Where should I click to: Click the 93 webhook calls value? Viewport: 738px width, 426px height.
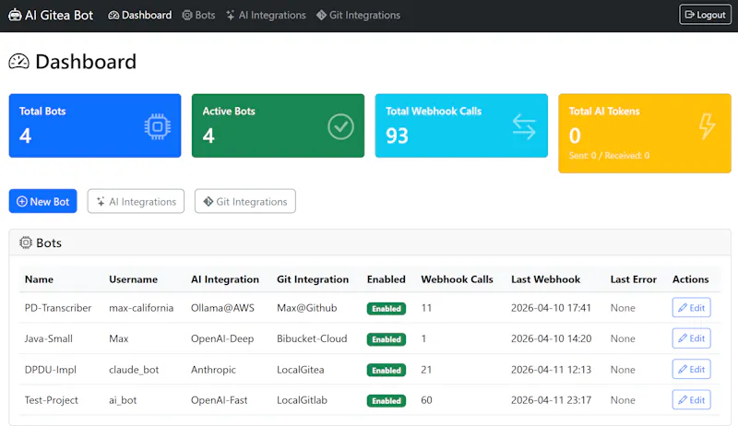pyautogui.click(x=398, y=136)
